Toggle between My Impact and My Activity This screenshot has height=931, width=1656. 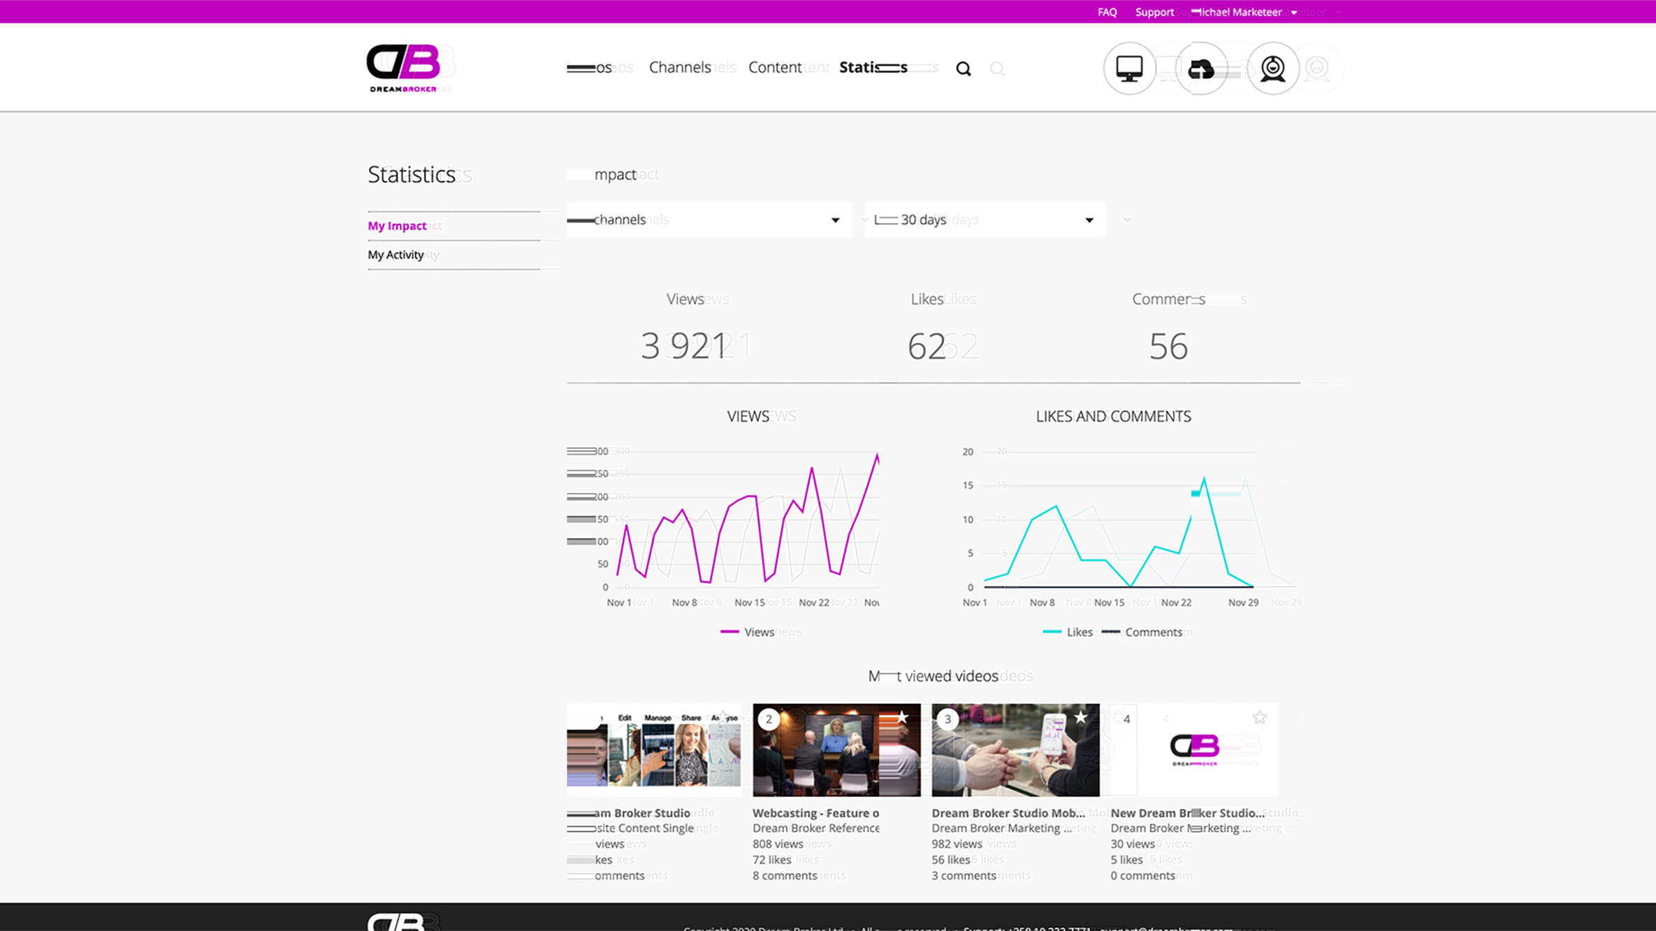395,255
